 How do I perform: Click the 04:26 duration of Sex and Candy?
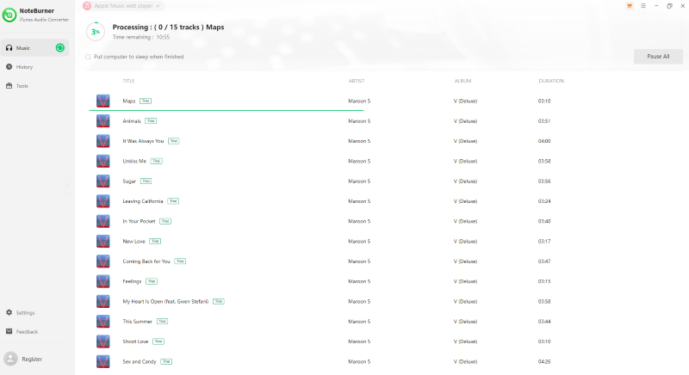pyautogui.click(x=544, y=361)
